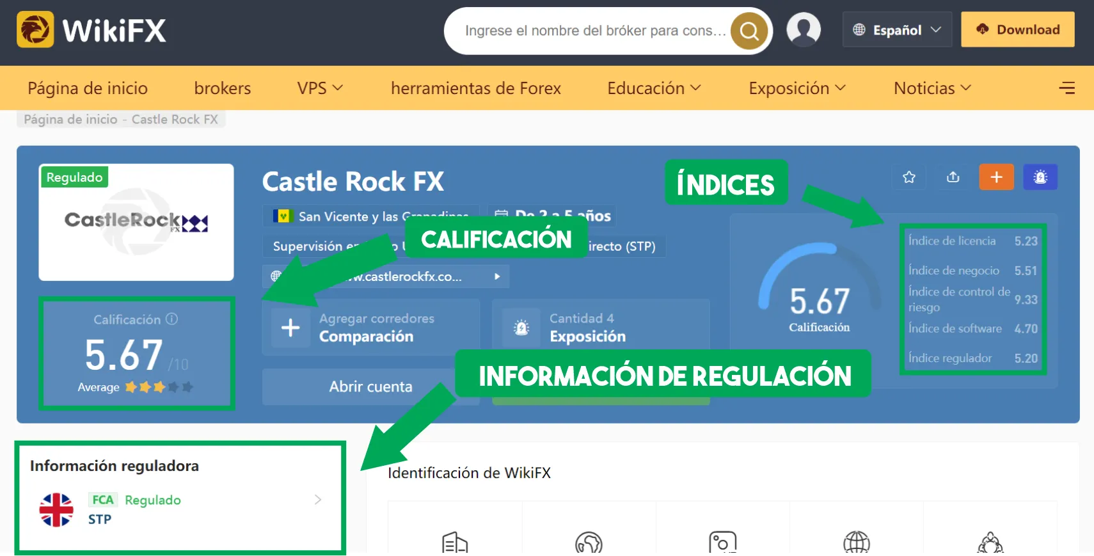Click the UK flag icon
This screenshot has width=1094, height=556.
[56, 509]
